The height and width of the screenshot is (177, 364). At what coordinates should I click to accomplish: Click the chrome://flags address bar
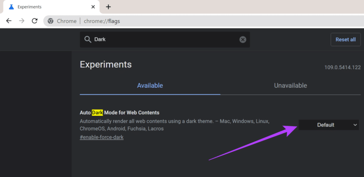click(204, 21)
